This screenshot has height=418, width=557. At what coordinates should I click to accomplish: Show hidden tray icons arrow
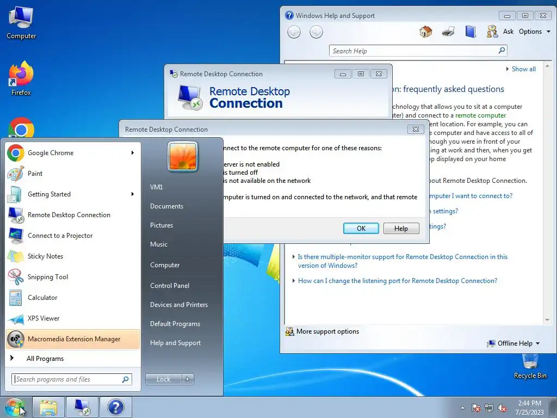462,408
